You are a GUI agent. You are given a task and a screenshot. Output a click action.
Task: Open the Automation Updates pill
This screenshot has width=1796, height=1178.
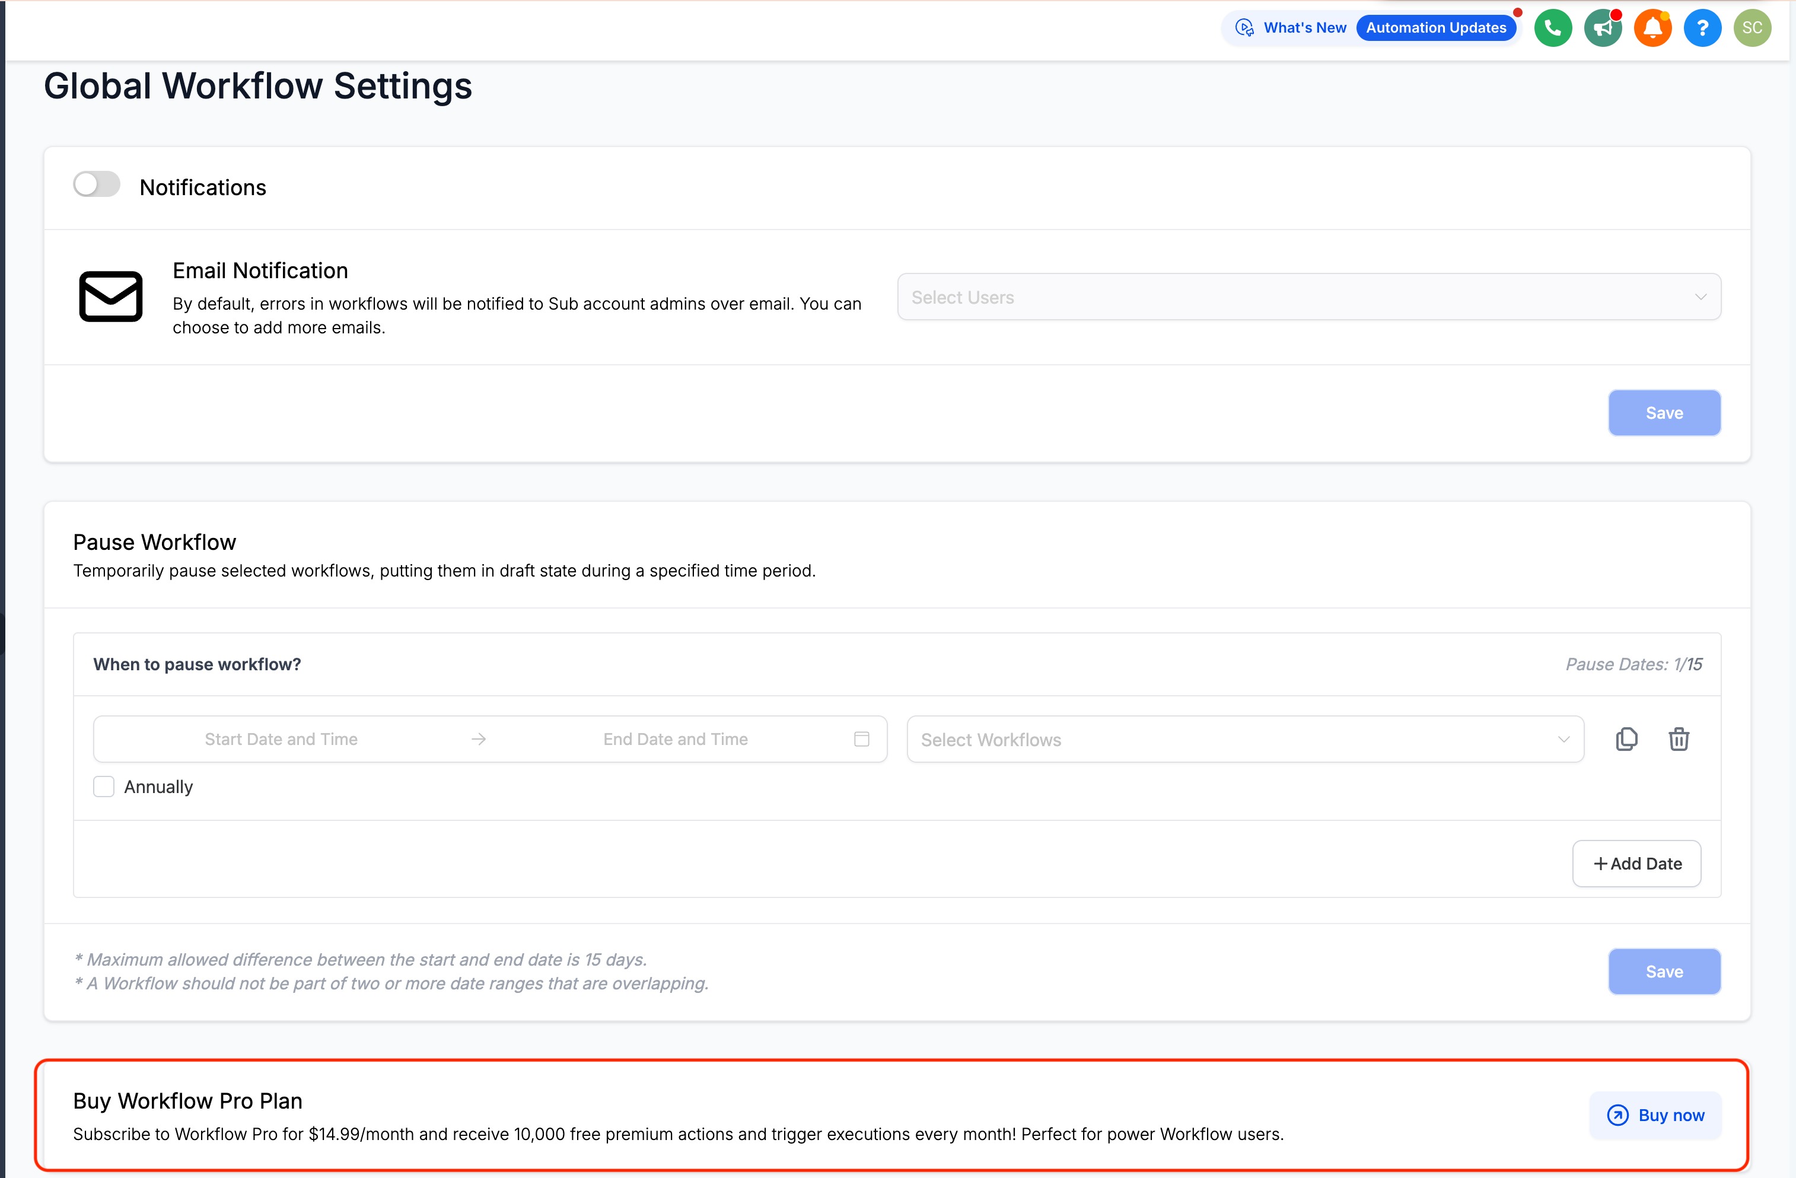(1435, 28)
